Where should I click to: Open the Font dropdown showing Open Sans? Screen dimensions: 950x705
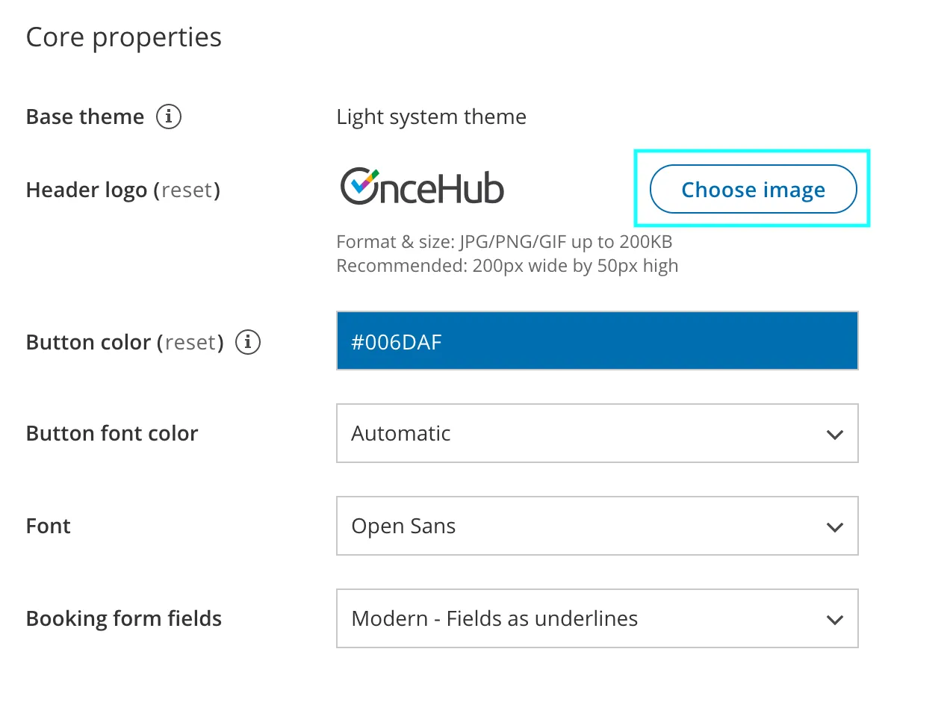coord(597,526)
